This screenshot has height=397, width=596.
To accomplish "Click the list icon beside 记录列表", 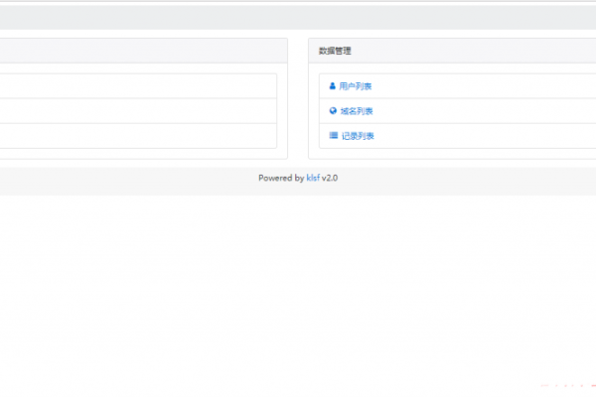I will coord(333,136).
